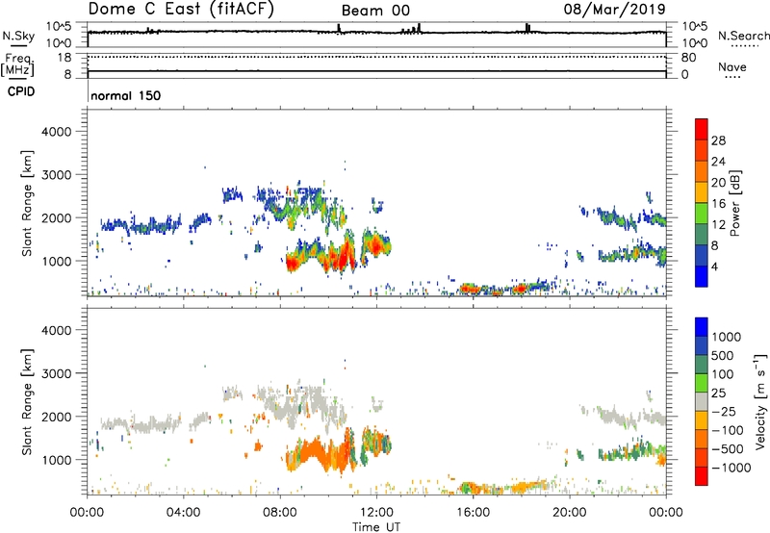Click the power color bar scale
The height and width of the screenshot is (533, 770).
pos(702,203)
